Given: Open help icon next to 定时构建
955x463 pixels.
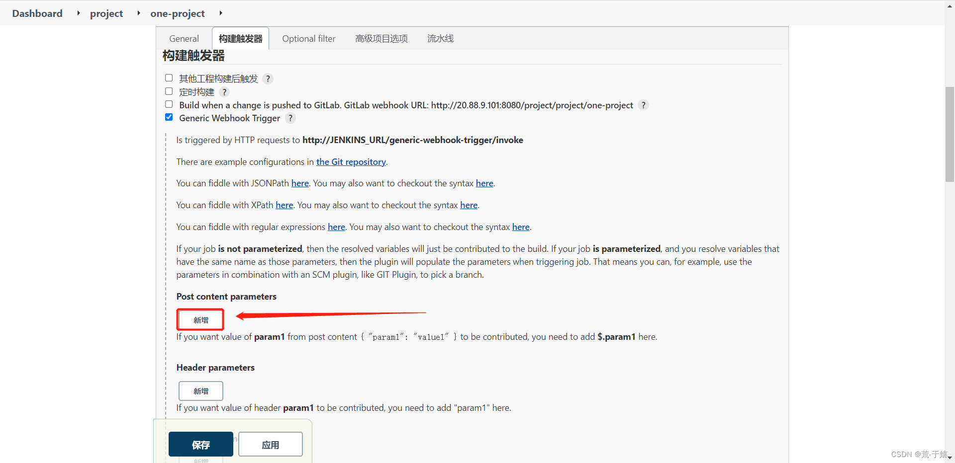Looking at the screenshot, I should click(x=224, y=92).
